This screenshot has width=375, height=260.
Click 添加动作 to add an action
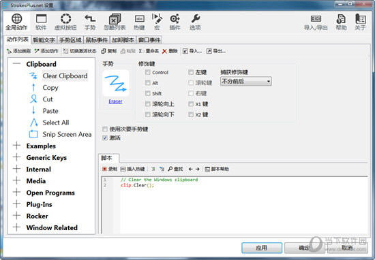click(x=46, y=51)
